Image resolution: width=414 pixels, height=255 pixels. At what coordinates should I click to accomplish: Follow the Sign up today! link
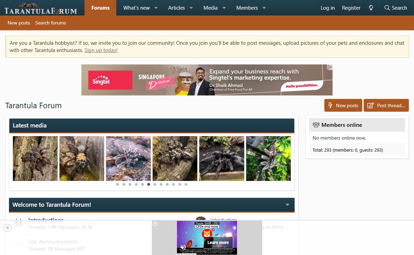point(101,50)
